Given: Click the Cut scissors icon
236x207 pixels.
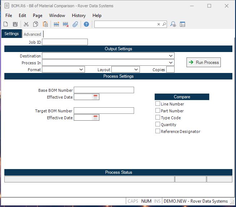Looking at the screenshot, I should 26,24.
